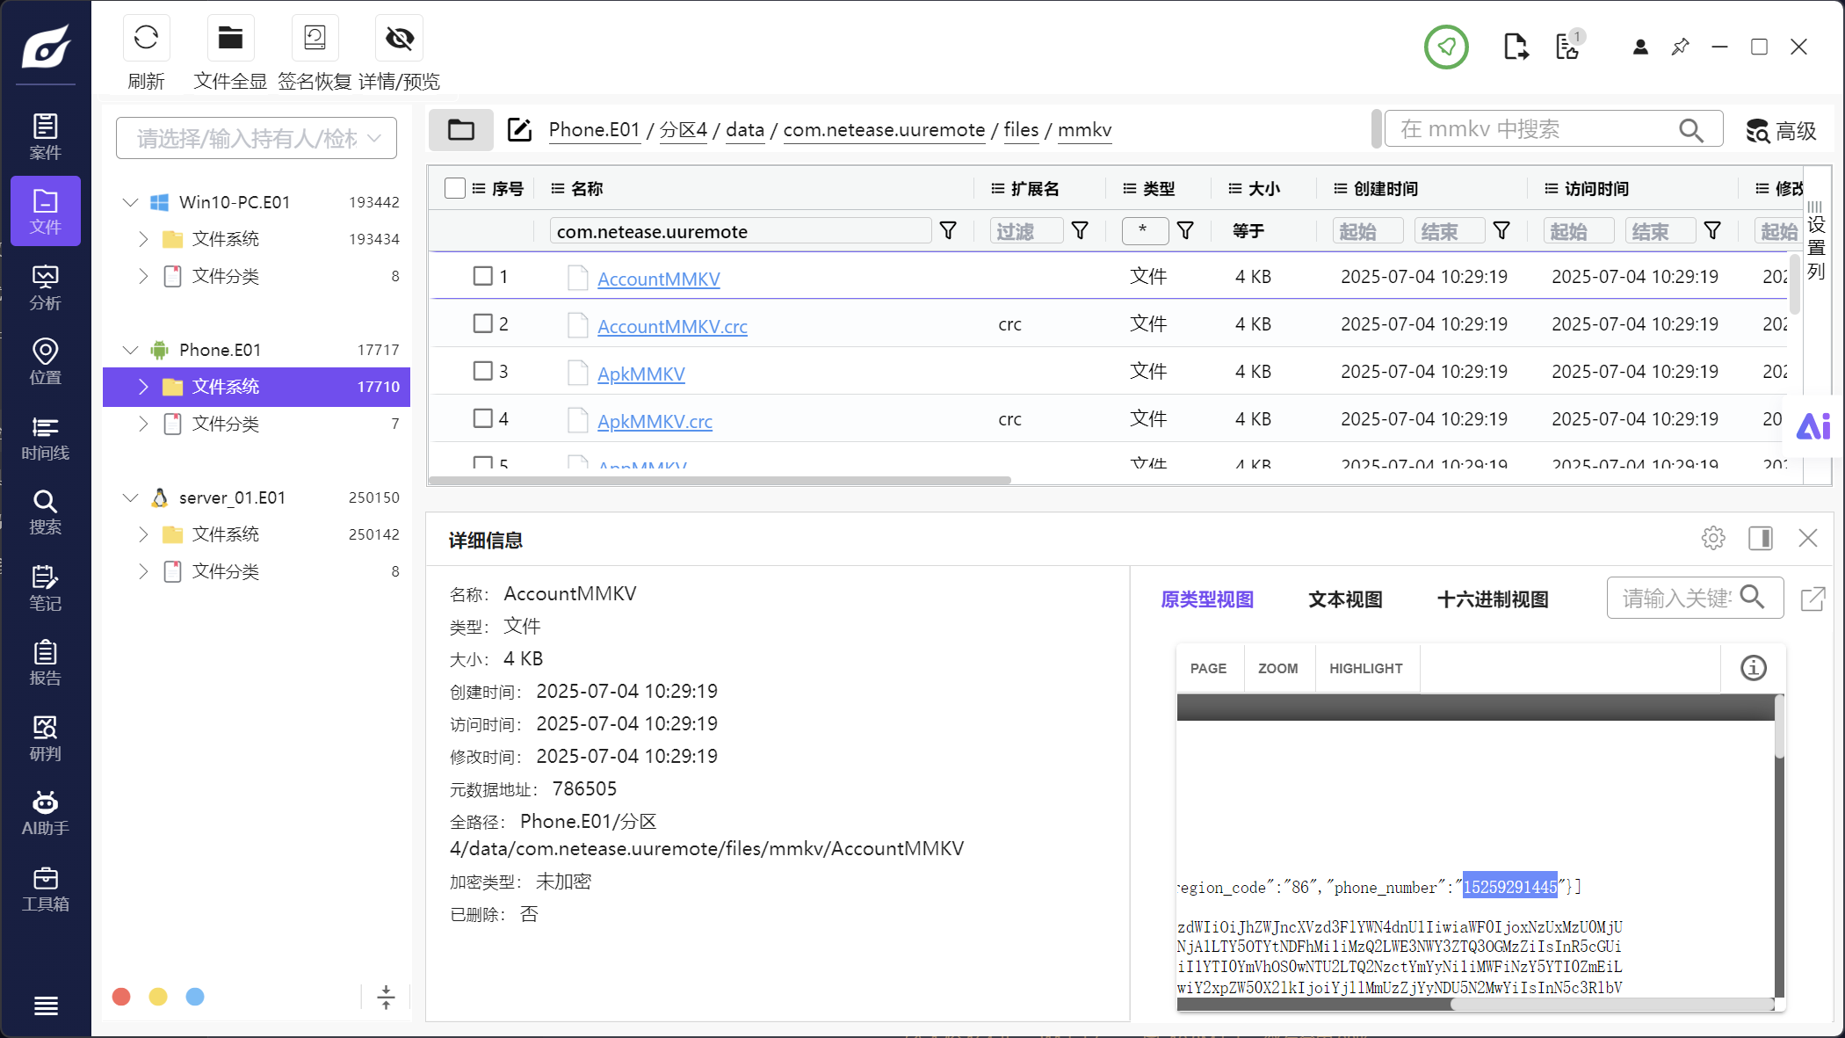Open the 研判 sidebar section
Screen dimensions: 1845x1038
click(46, 738)
